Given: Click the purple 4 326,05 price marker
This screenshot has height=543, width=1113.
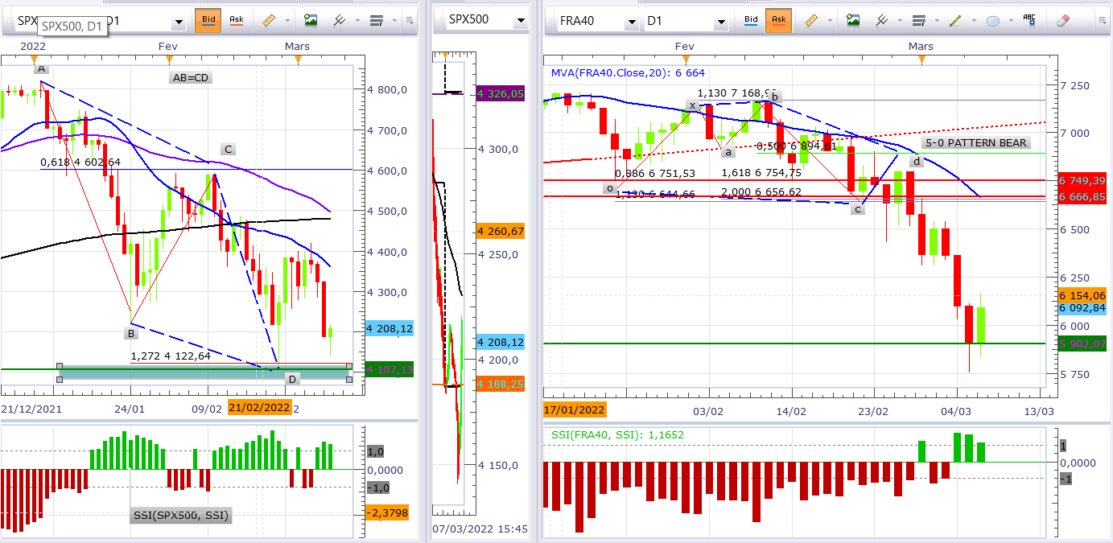Looking at the screenshot, I should coord(500,94).
